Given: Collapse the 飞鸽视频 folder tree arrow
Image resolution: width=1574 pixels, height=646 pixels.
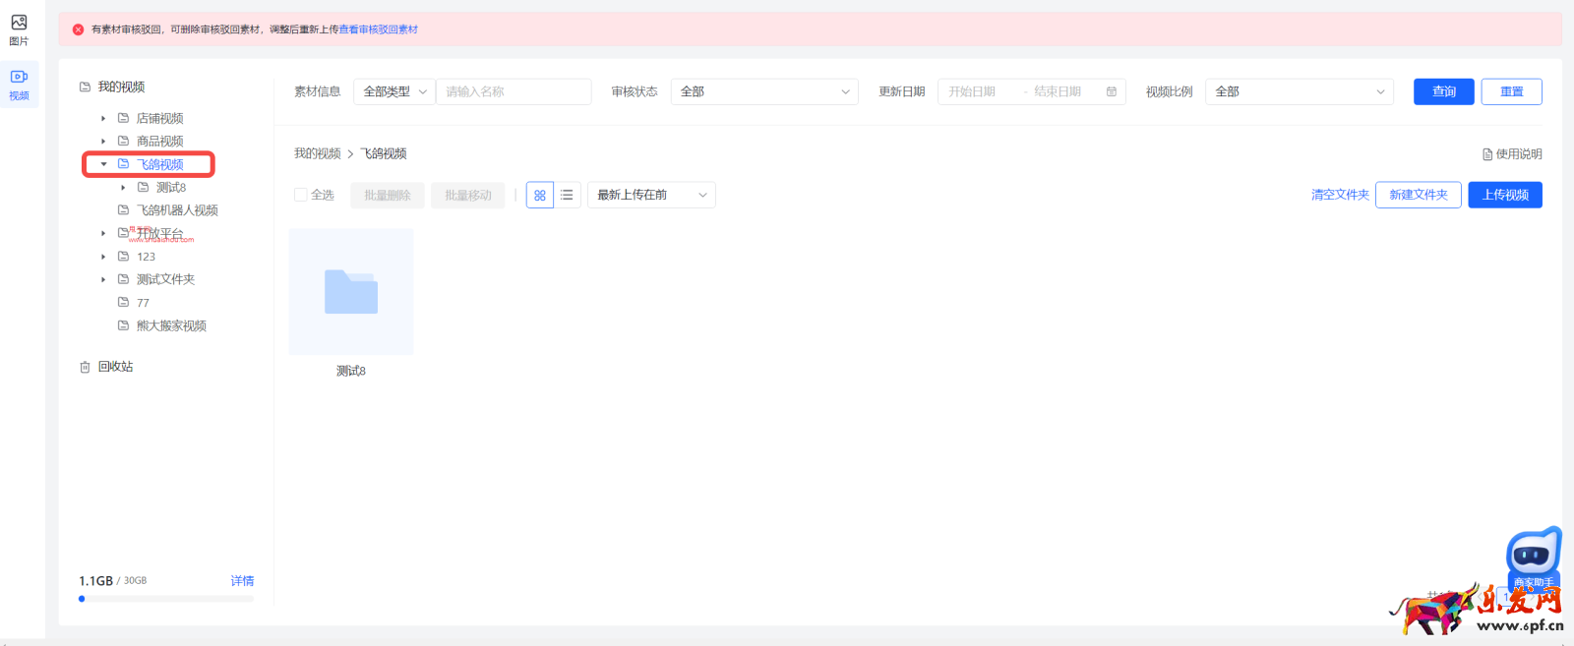Looking at the screenshot, I should 103,164.
